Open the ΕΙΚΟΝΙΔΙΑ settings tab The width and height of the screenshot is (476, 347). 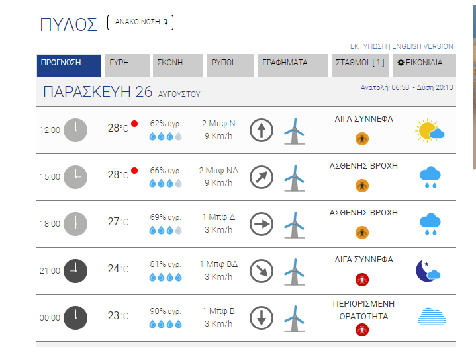pyautogui.click(x=424, y=65)
